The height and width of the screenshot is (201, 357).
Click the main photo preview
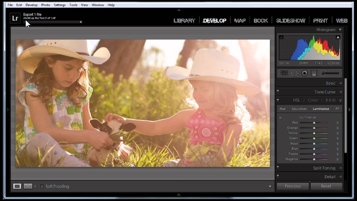pos(143,103)
